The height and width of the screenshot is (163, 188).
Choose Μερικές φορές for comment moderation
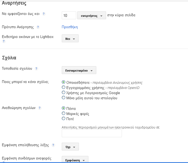click(x=63, y=113)
